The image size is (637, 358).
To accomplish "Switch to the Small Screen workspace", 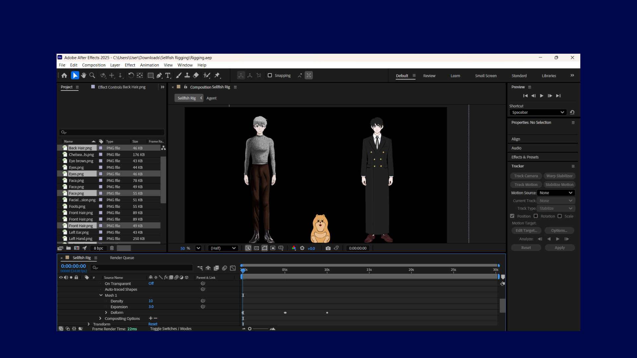I will tap(486, 76).
